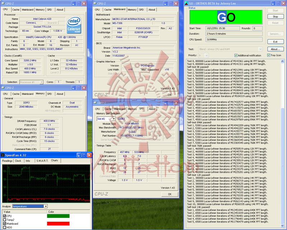287x230 pixels.
Task: Minimize the SpeedFan 4.32 window
Action: click(x=79, y=155)
